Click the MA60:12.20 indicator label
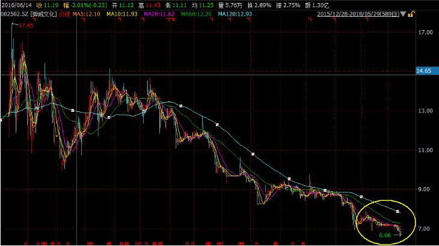The image size is (439, 246). tap(196, 14)
